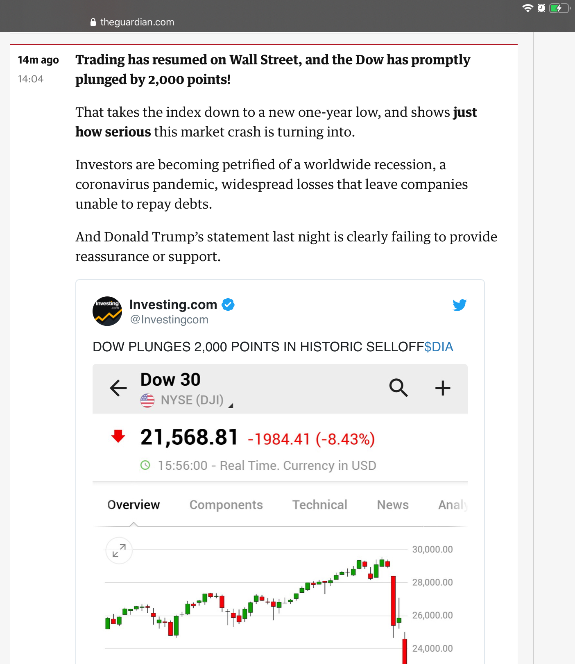
Task: Go to the News tab
Action: [393, 505]
